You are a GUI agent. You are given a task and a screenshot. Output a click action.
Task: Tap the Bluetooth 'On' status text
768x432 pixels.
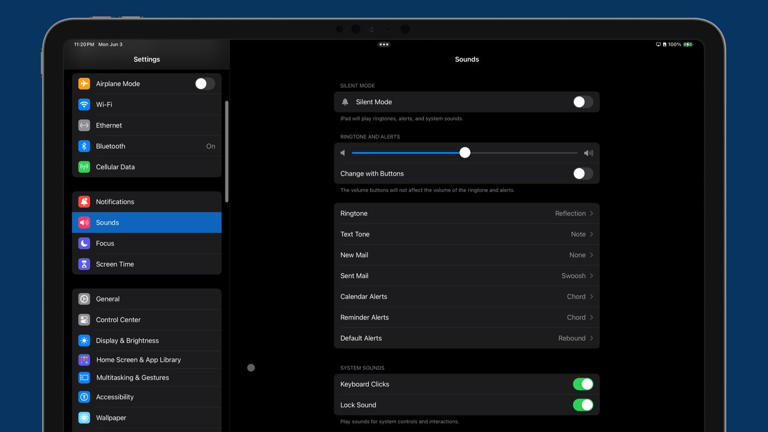pyautogui.click(x=211, y=146)
